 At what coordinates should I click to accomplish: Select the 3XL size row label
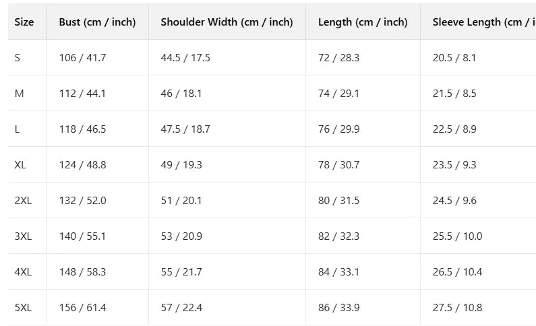coord(23,236)
